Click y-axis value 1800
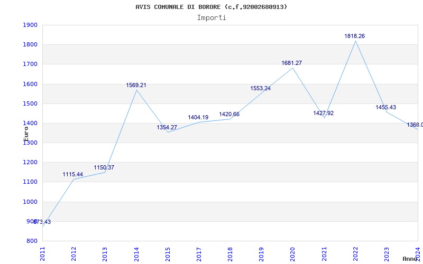The width and height of the screenshot is (423, 264). pyautogui.click(x=30, y=45)
